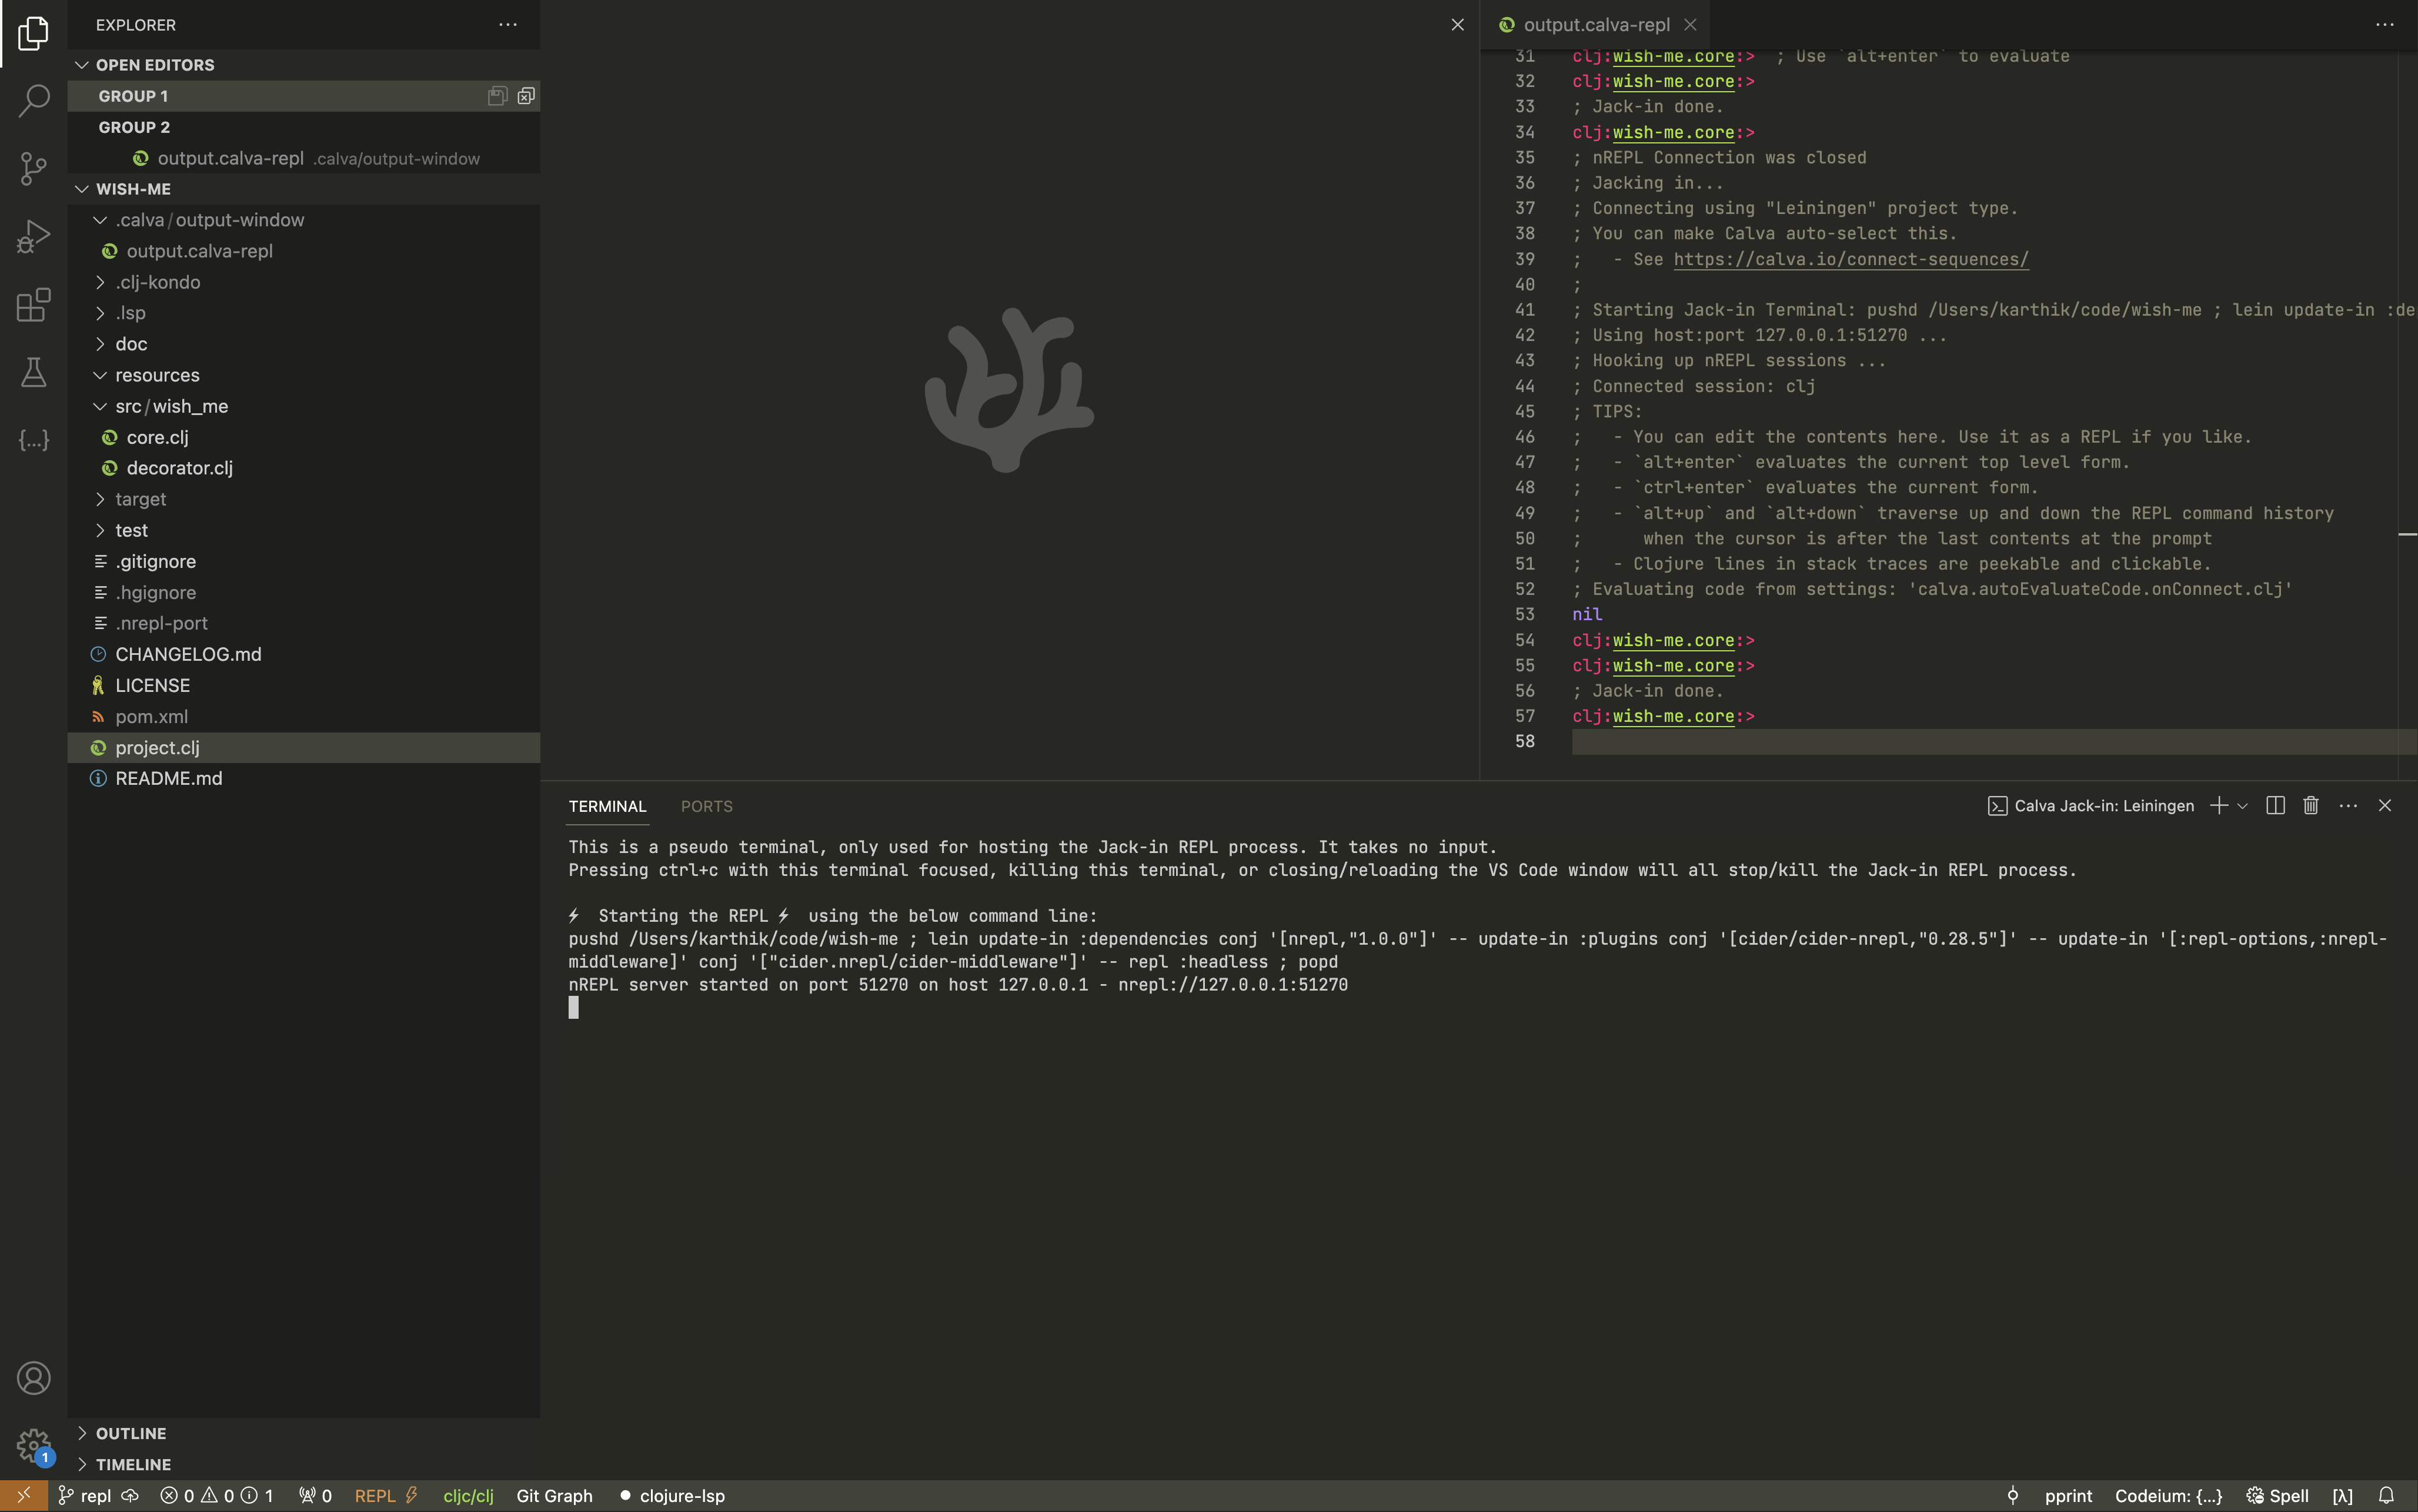The image size is (2418, 1512).
Task: Close the output.calva-repl tab
Action: pyautogui.click(x=1690, y=24)
